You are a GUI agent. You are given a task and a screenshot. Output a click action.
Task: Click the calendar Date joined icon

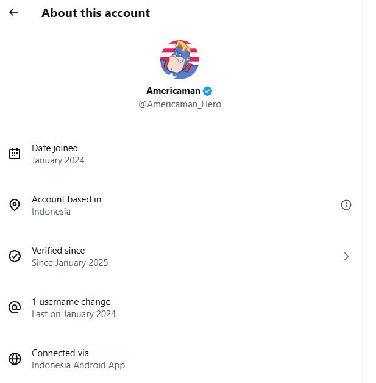coord(15,154)
